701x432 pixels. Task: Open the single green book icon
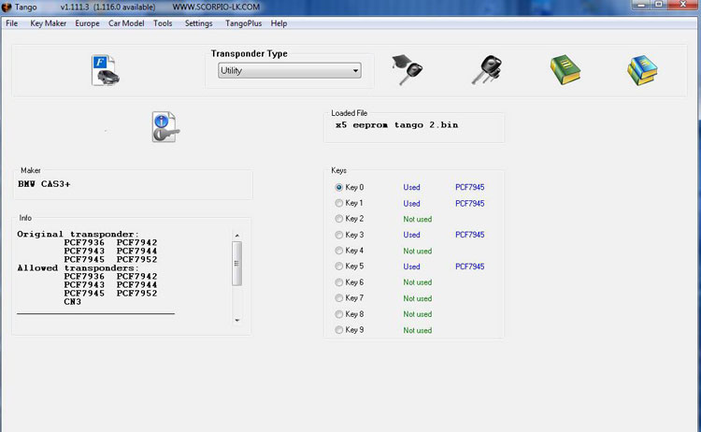[x=565, y=70]
